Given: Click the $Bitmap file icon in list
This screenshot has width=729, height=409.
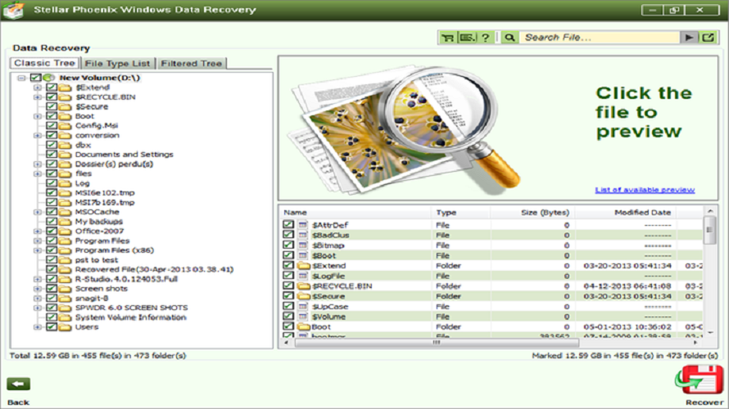Looking at the screenshot, I should 303,245.
